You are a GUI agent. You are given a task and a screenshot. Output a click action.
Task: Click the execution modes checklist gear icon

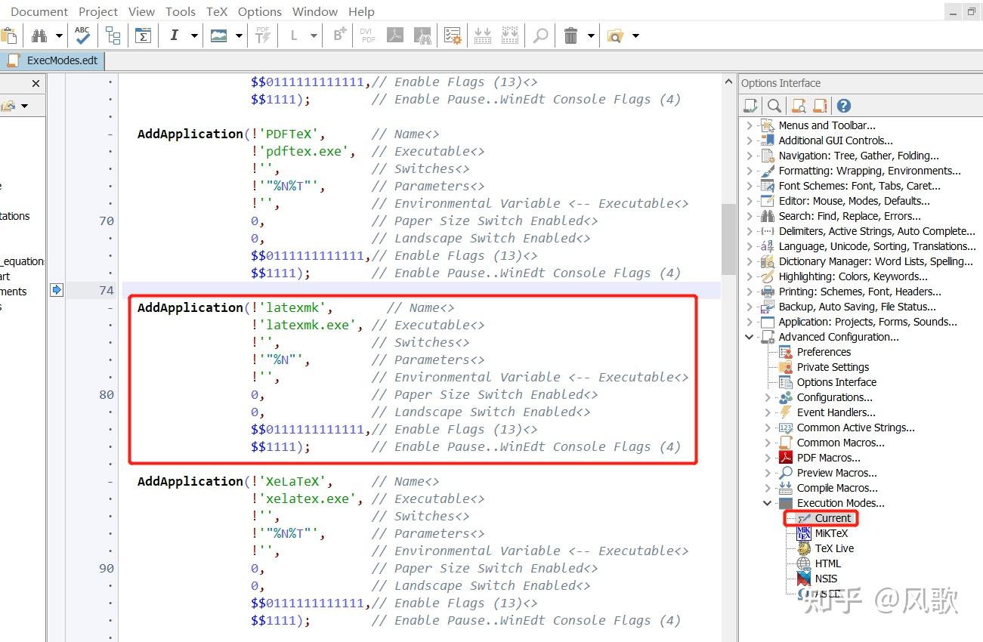coord(452,35)
